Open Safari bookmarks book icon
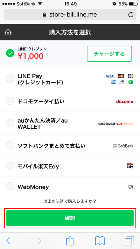The width and height of the screenshot is (140, 249). (100, 241)
